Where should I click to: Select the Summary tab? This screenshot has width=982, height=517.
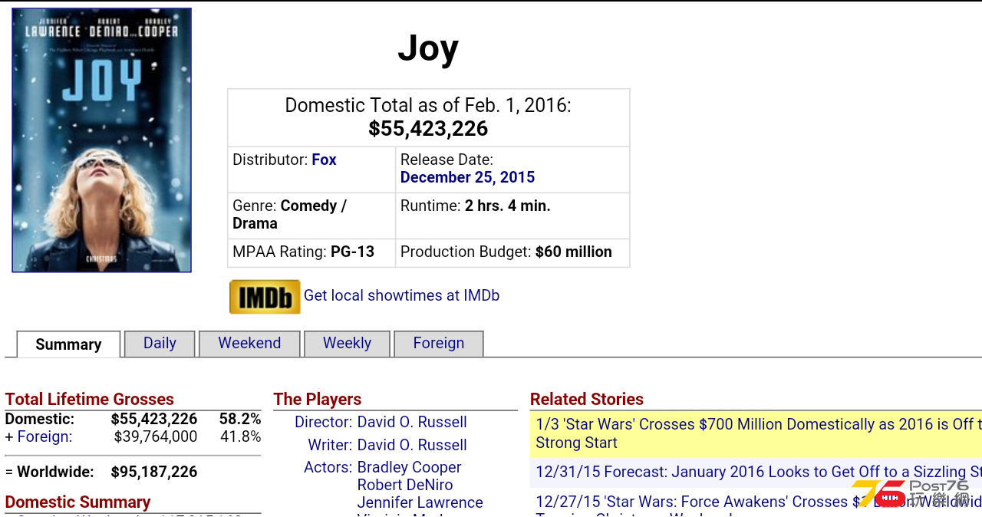68,344
